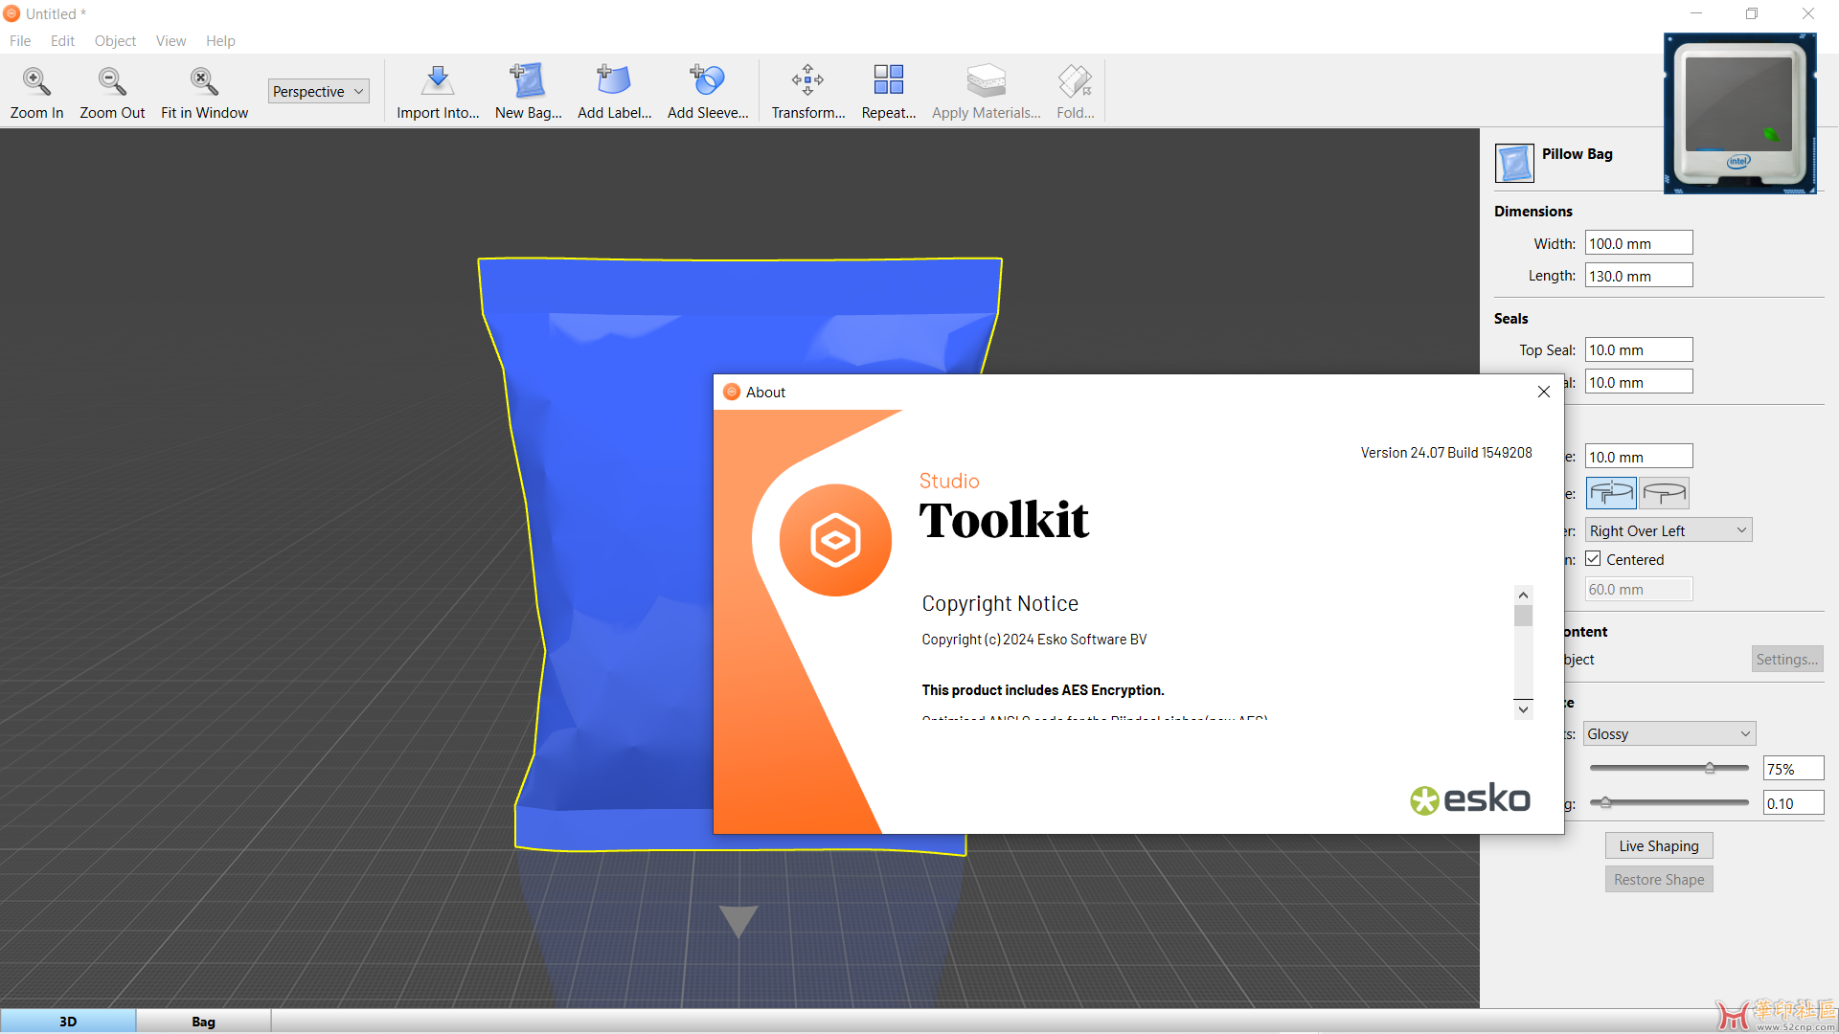This screenshot has width=1839, height=1034.
Task: Open the View menu
Action: (170, 40)
